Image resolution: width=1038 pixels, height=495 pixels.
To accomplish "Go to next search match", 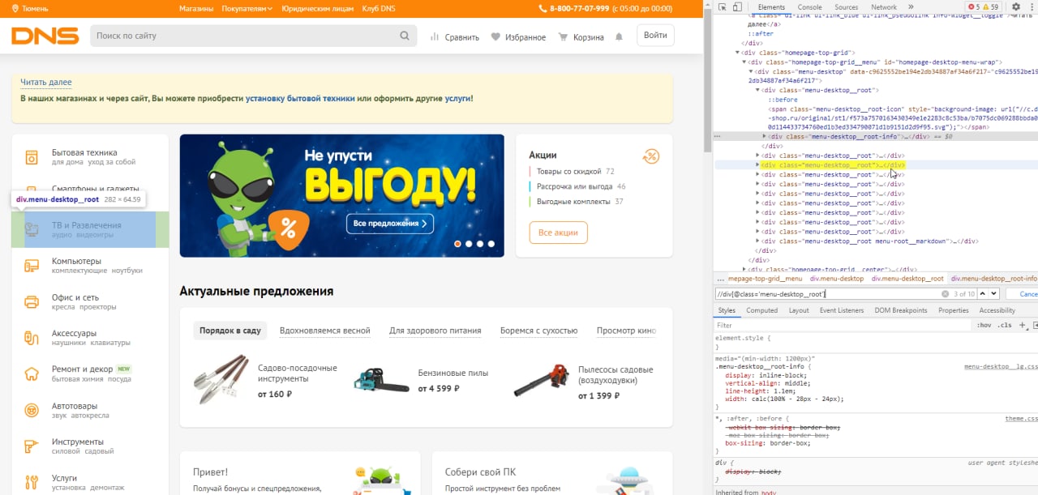I will [x=994, y=294].
